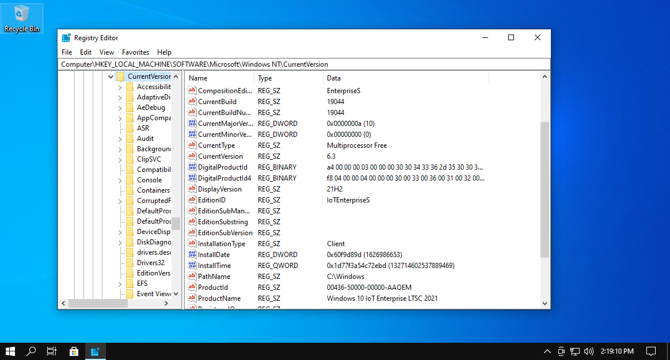
Task: Sort values by Name column header
Action: pyautogui.click(x=220, y=78)
